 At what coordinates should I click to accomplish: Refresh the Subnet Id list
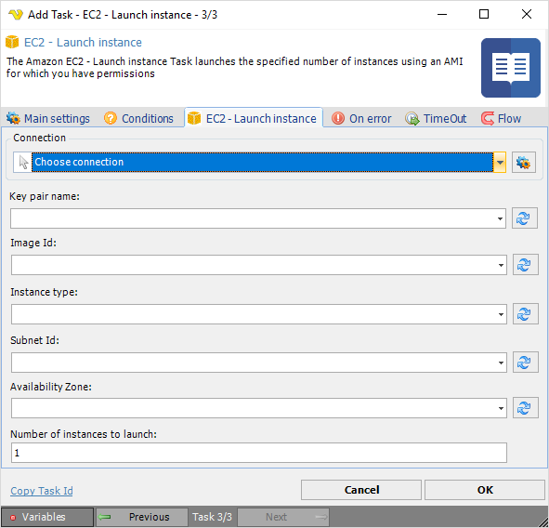pos(525,362)
